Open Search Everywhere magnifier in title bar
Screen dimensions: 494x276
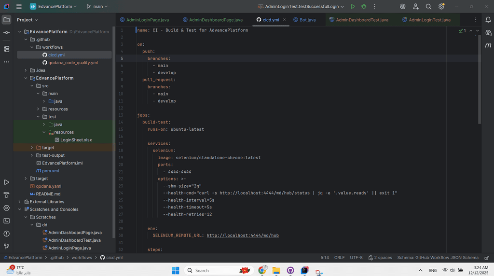pos(428,7)
